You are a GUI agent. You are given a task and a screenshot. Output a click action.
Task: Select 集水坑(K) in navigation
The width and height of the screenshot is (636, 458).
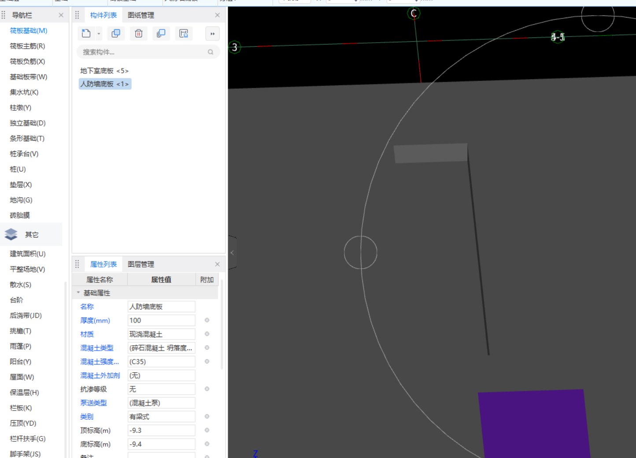24,92
